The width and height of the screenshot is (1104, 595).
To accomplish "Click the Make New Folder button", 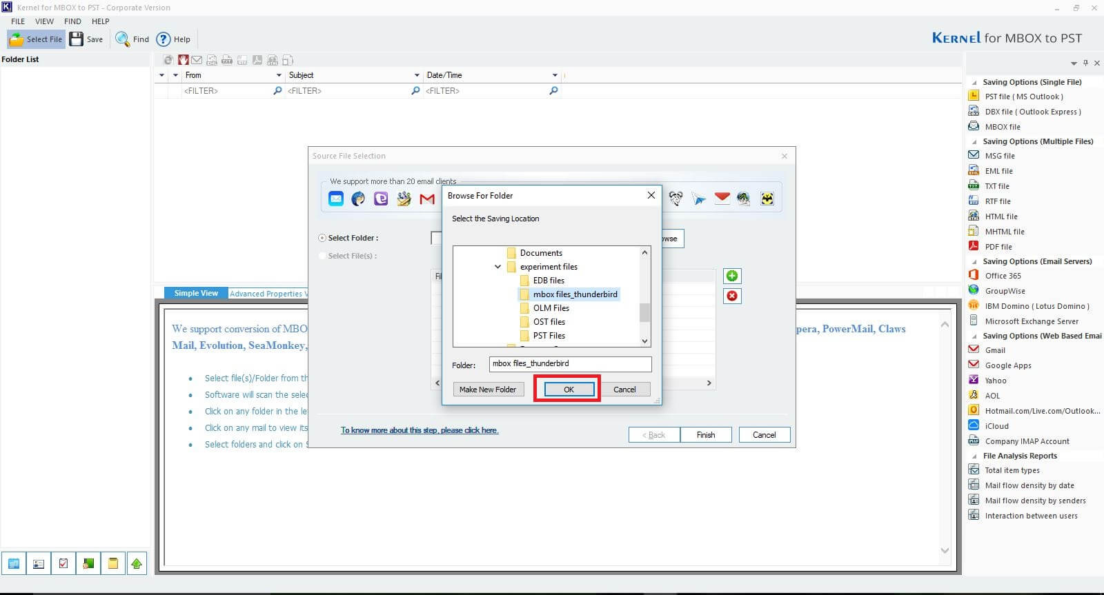I will [488, 390].
